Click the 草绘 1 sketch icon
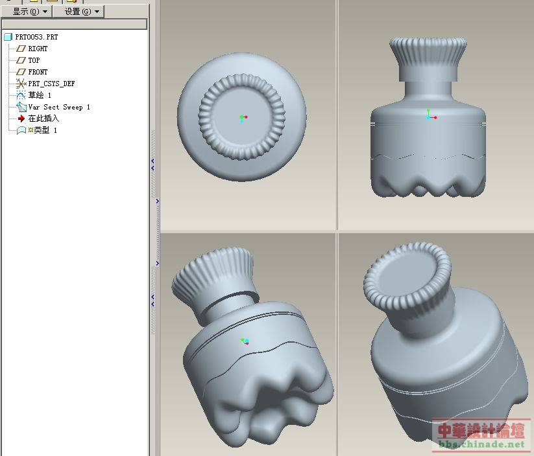This screenshot has width=534, height=456. 21,95
